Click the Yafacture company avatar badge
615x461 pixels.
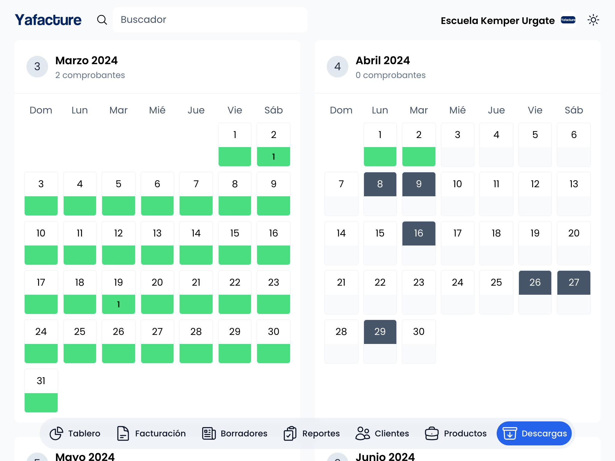[x=568, y=20]
